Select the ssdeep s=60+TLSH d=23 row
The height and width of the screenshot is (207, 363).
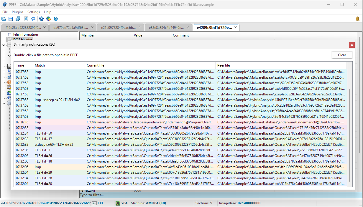[x=180, y=145]
